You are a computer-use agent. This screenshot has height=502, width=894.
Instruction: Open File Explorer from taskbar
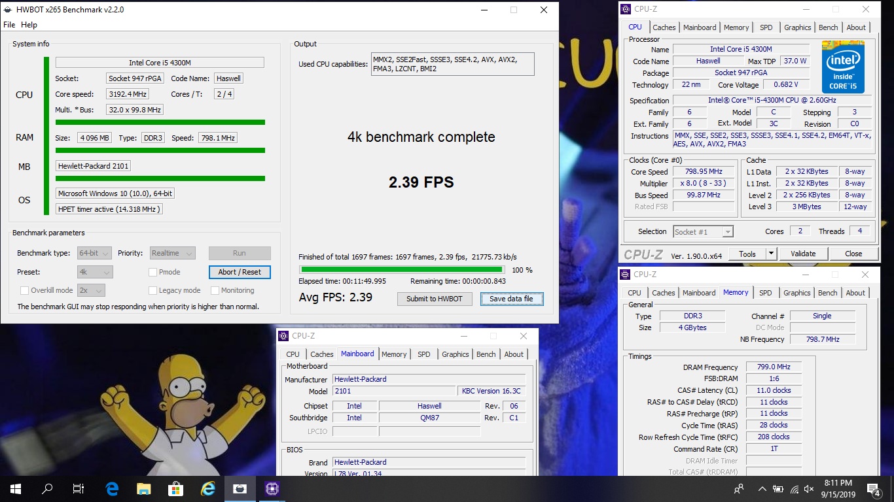point(143,488)
